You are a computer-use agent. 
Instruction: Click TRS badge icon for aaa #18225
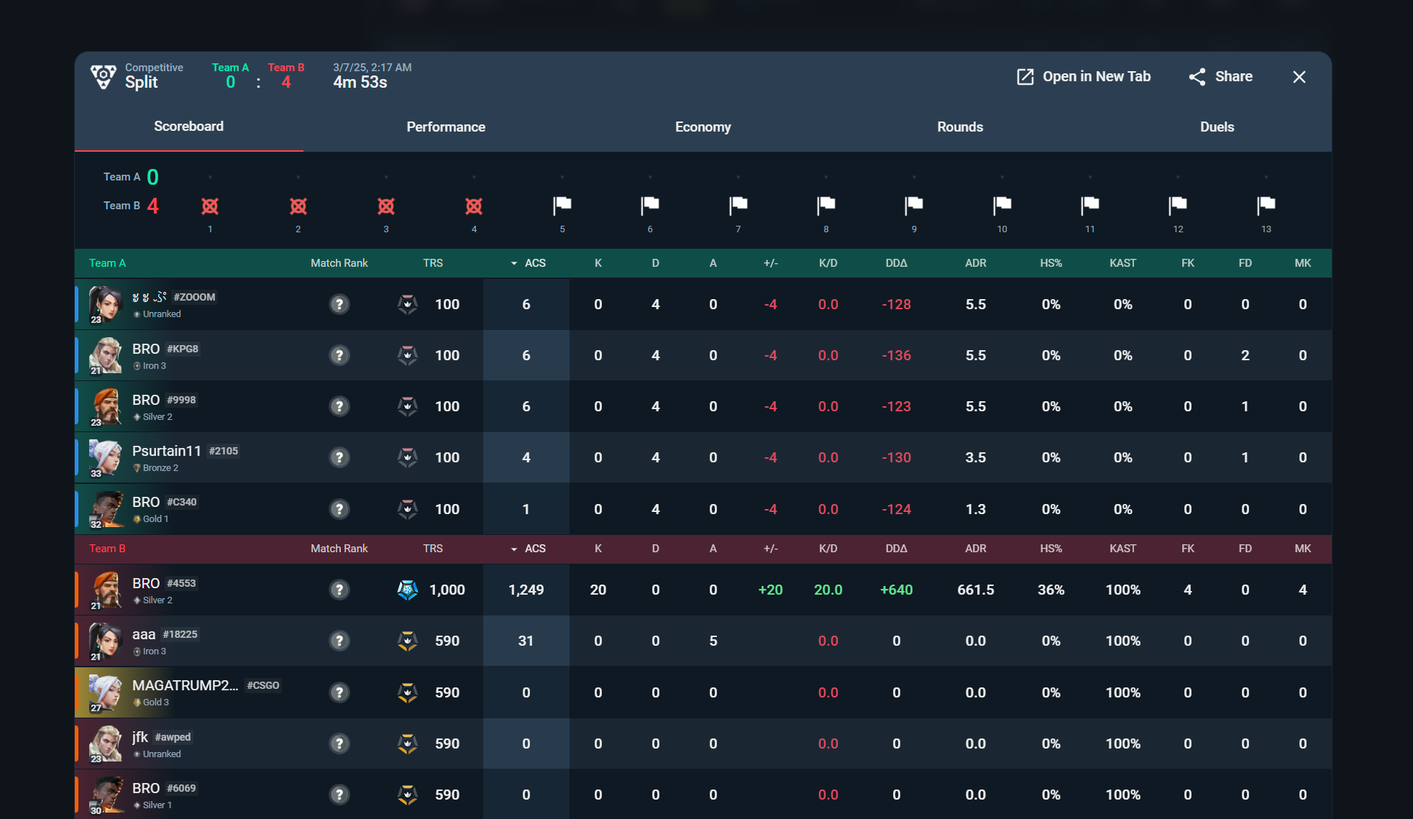click(408, 641)
